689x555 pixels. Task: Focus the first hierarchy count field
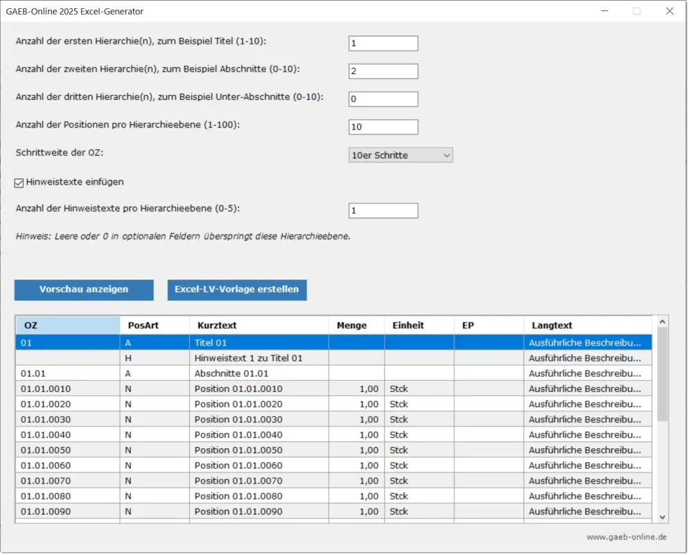coord(383,44)
